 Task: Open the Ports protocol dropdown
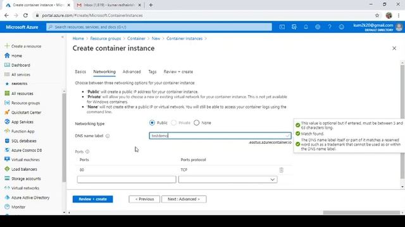(x=228, y=179)
